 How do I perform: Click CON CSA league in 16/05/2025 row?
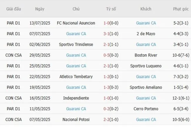tap(14, 98)
